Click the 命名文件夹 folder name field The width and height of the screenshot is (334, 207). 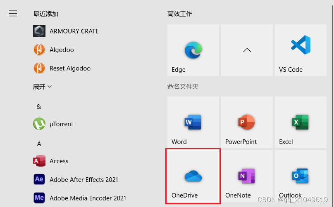(x=183, y=87)
